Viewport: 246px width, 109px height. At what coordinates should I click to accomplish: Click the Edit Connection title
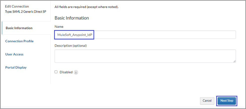tap(17, 6)
